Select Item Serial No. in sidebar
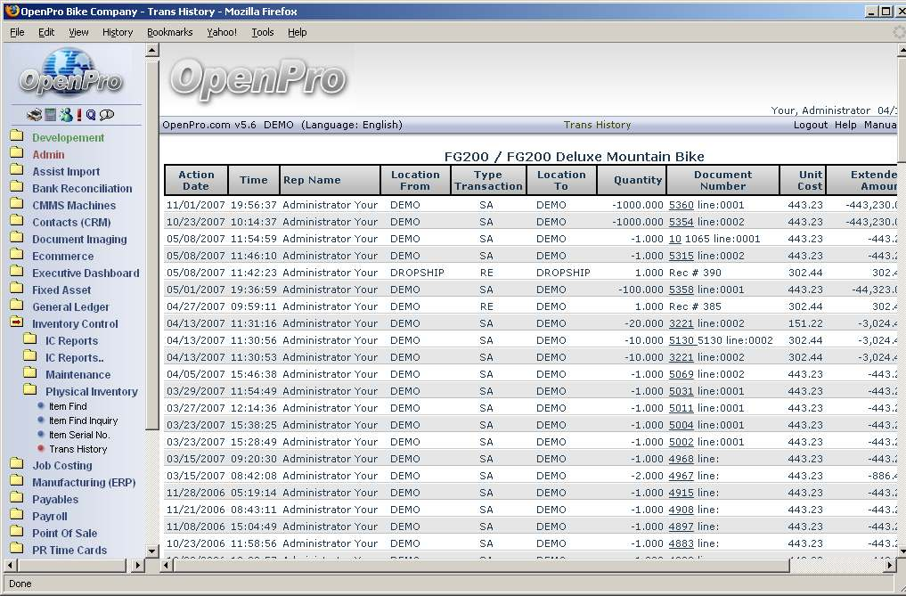Viewport: 906px width, 596px height. coord(78,435)
